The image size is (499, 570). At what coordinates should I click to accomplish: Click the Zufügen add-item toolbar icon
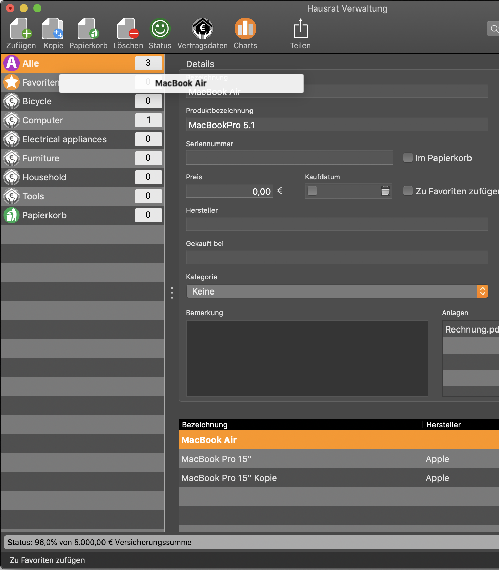21,29
